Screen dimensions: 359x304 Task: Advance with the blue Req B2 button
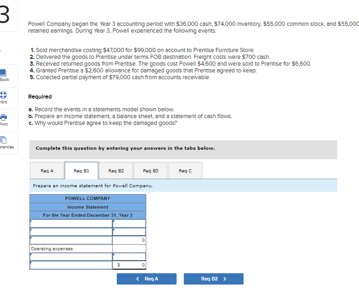click(214, 279)
